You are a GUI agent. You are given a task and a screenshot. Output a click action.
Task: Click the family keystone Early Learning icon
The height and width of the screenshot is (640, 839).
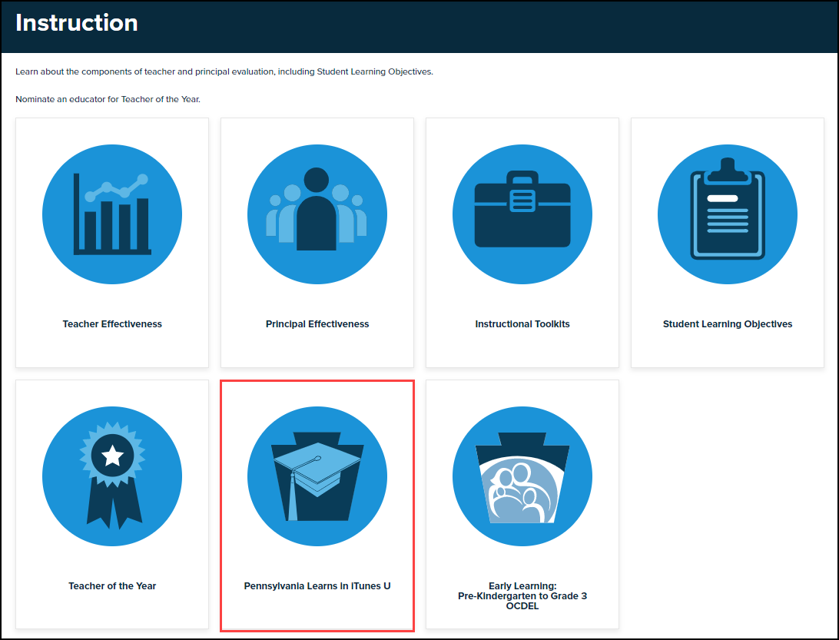(522, 476)
